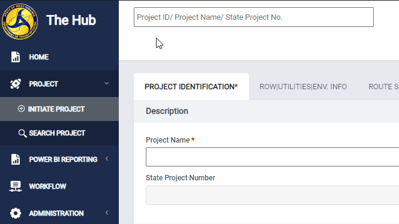Open SEARCH PROJECT in sidebar
Screen dimensions: 399x224
59,134
